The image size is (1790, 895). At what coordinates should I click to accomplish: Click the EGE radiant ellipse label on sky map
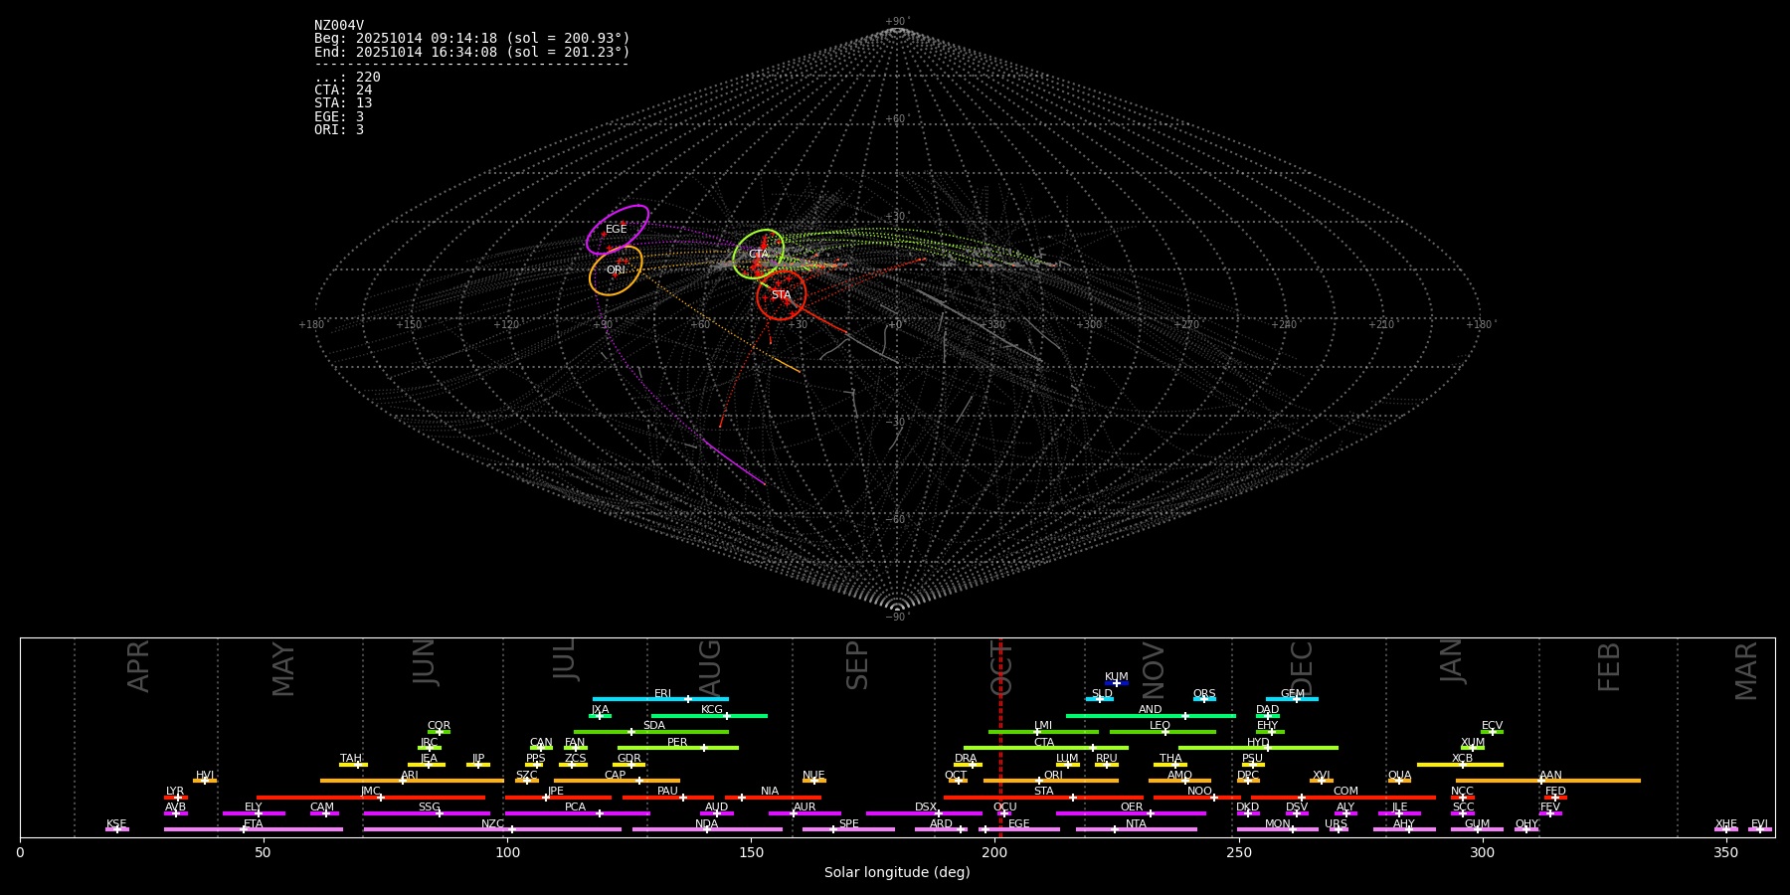coord(617,230)
